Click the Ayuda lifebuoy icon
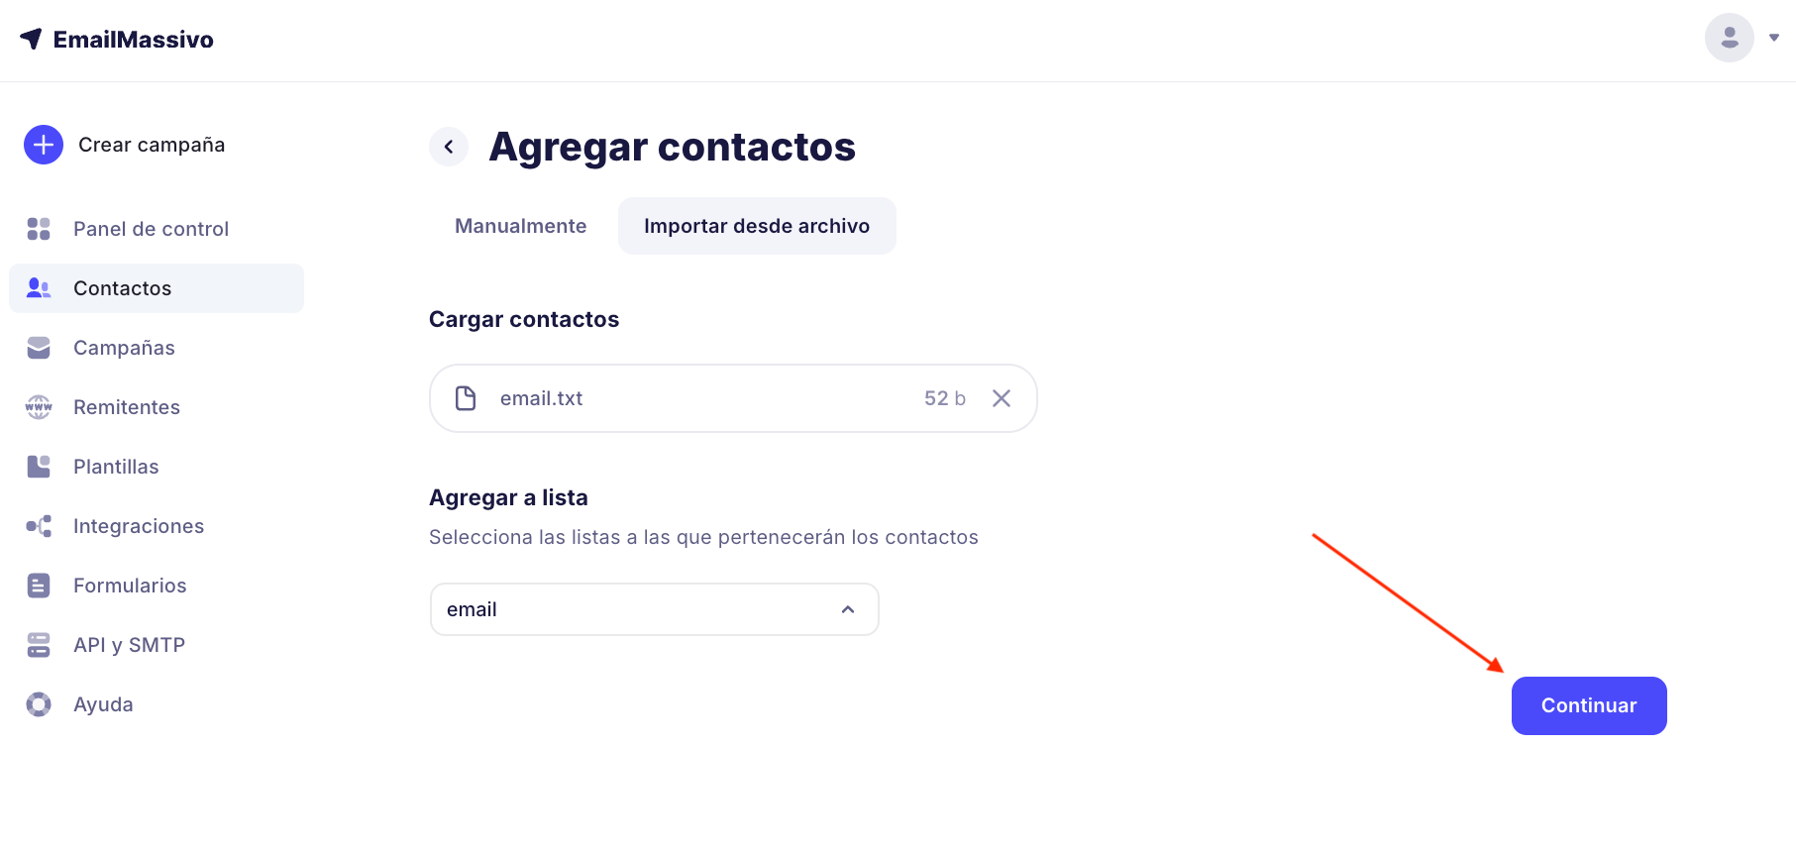 [39, 704]
